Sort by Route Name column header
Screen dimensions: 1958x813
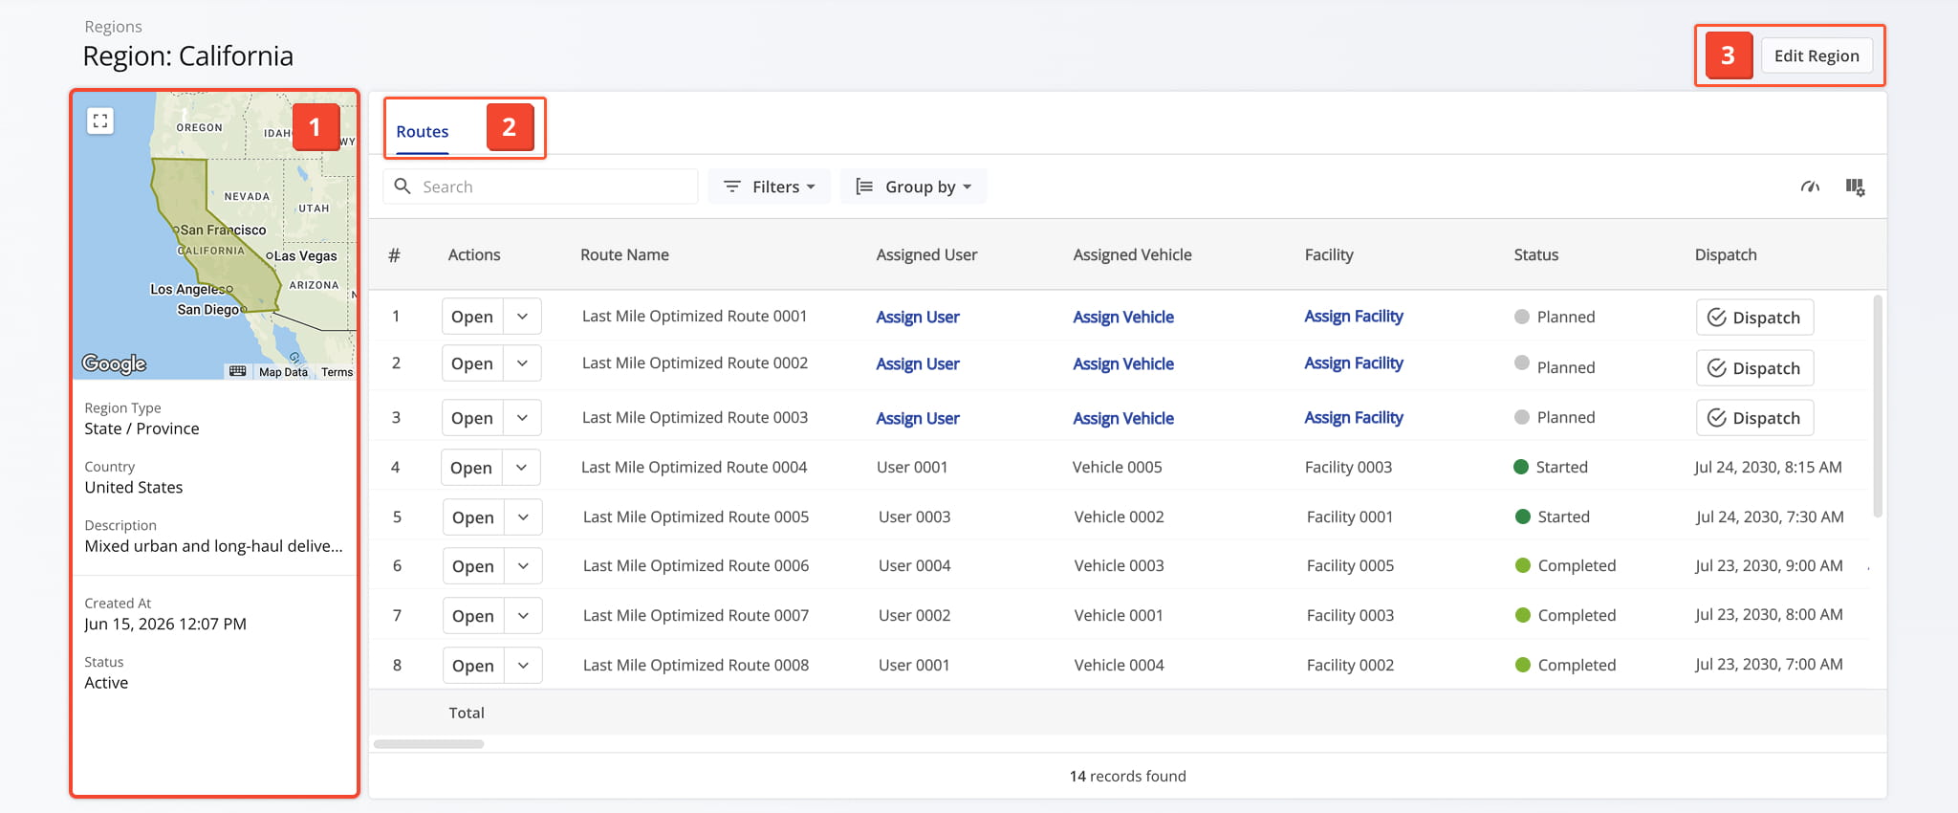[x=624, y=254]
